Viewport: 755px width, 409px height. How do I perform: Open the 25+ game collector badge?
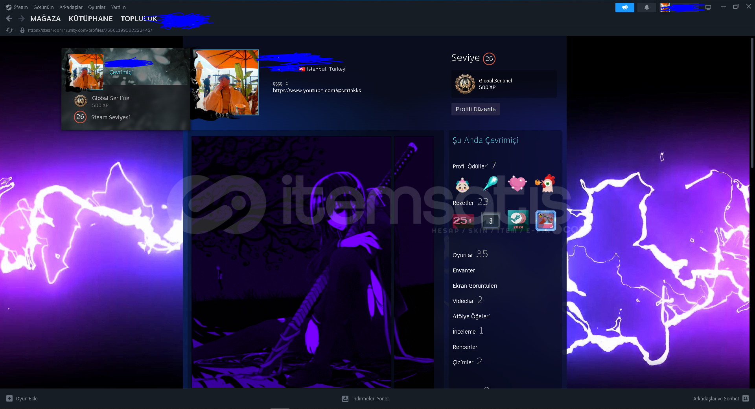(463, 221)
